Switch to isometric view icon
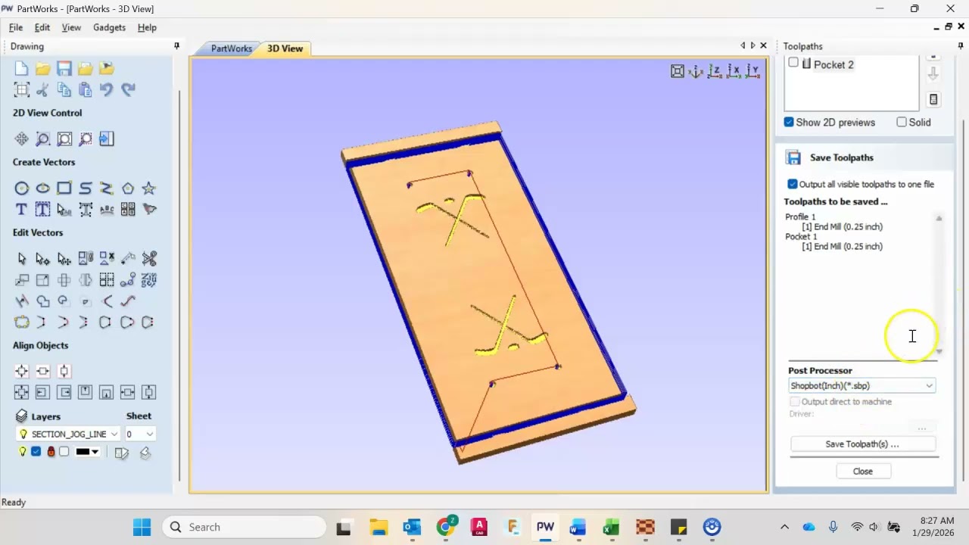 point(696,71)
